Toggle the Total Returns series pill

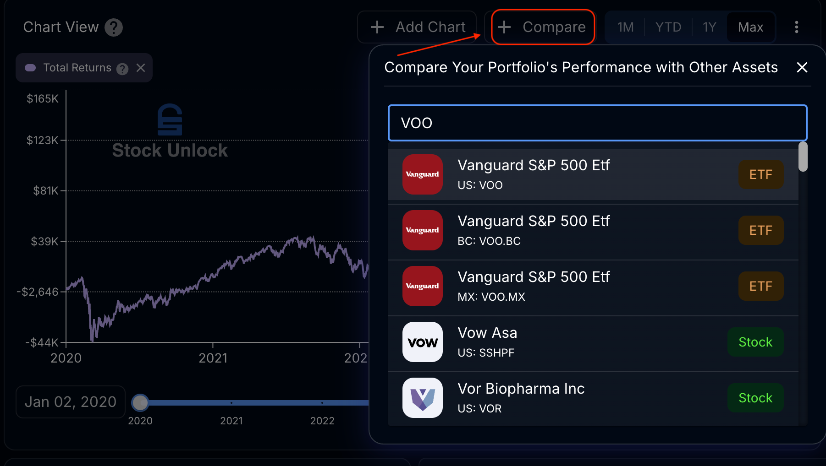point(31,68)
